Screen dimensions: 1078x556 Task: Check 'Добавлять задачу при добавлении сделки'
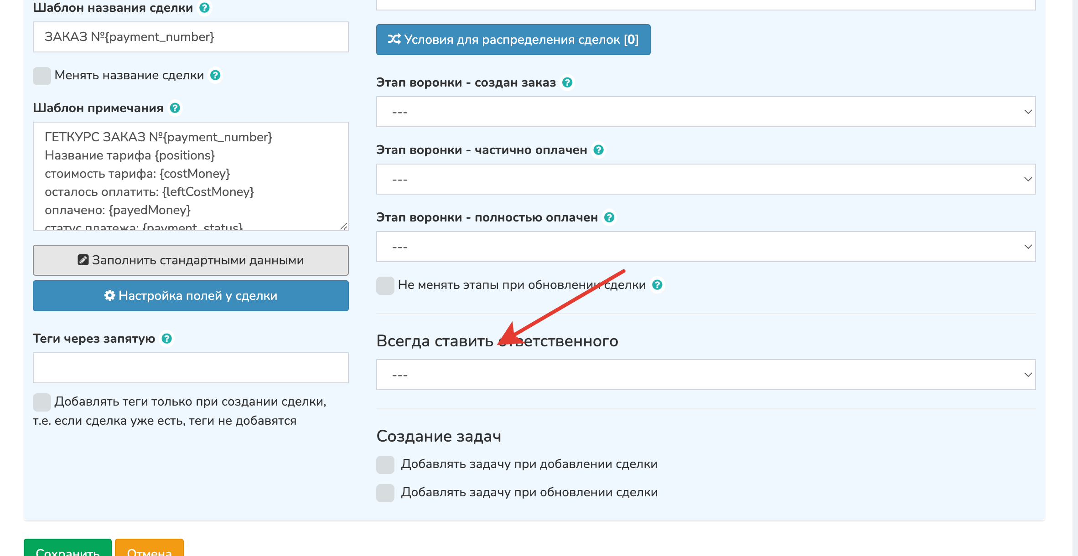[x=385, y=464]
